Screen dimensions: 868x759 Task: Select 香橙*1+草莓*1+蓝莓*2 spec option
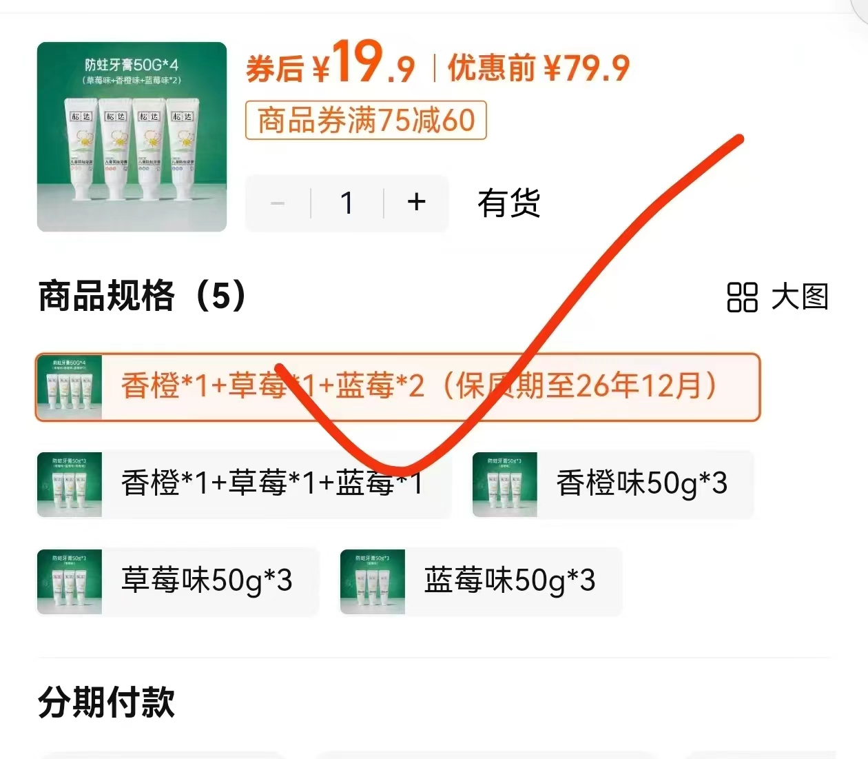pyautogui.click(x=397, y=387)
